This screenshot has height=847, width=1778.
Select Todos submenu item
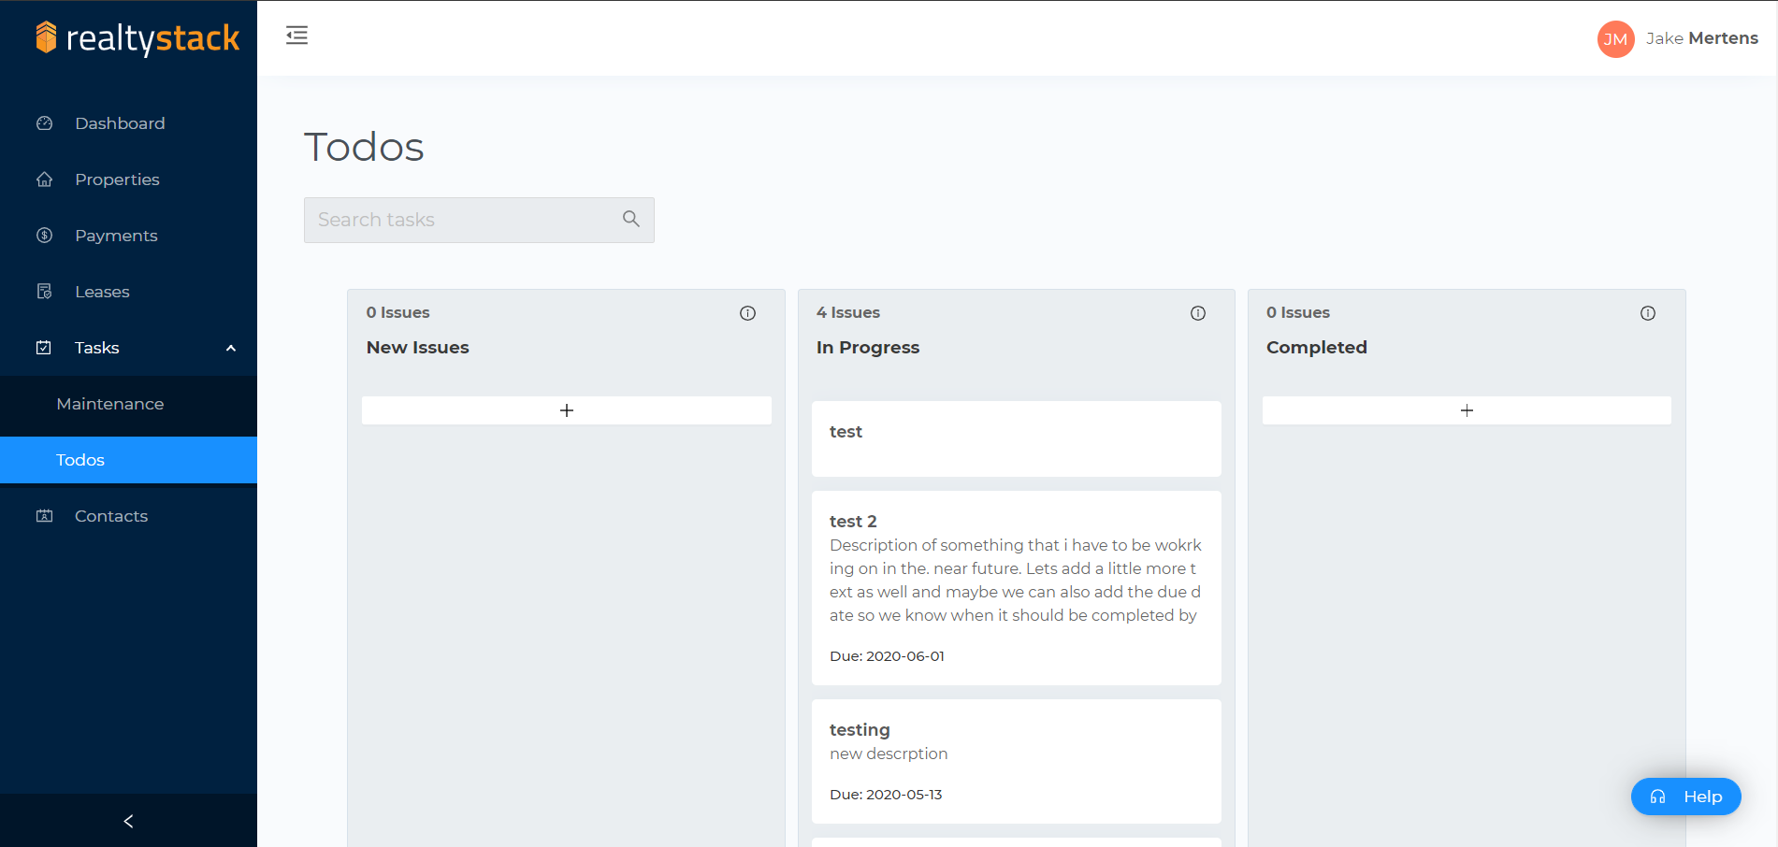128,460
